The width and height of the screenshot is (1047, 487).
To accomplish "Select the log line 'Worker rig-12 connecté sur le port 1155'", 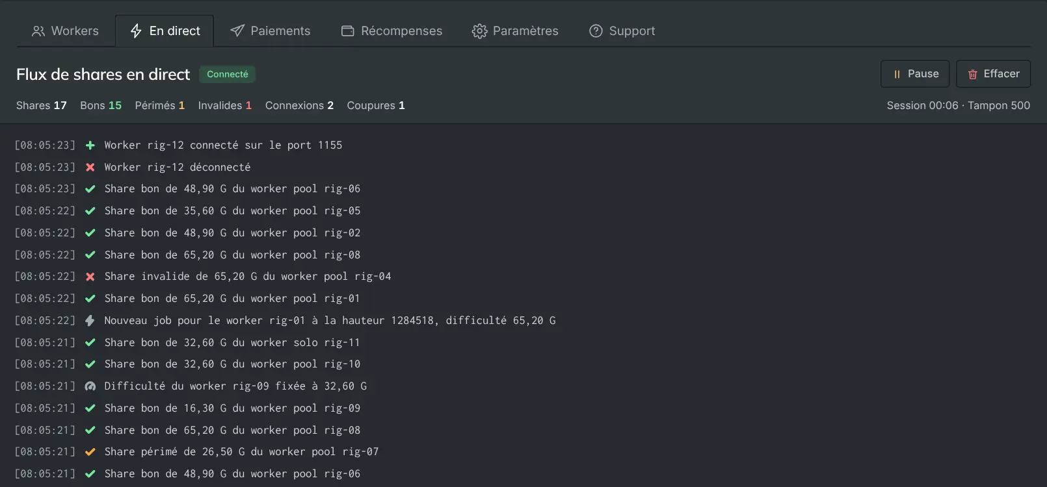I will [x=223, y=145].
